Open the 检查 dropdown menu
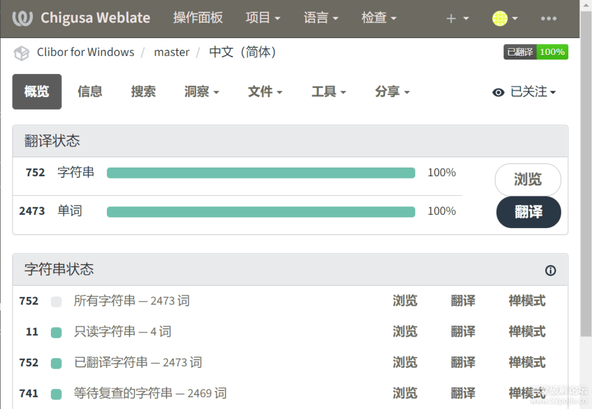 [x=379, y=18]
